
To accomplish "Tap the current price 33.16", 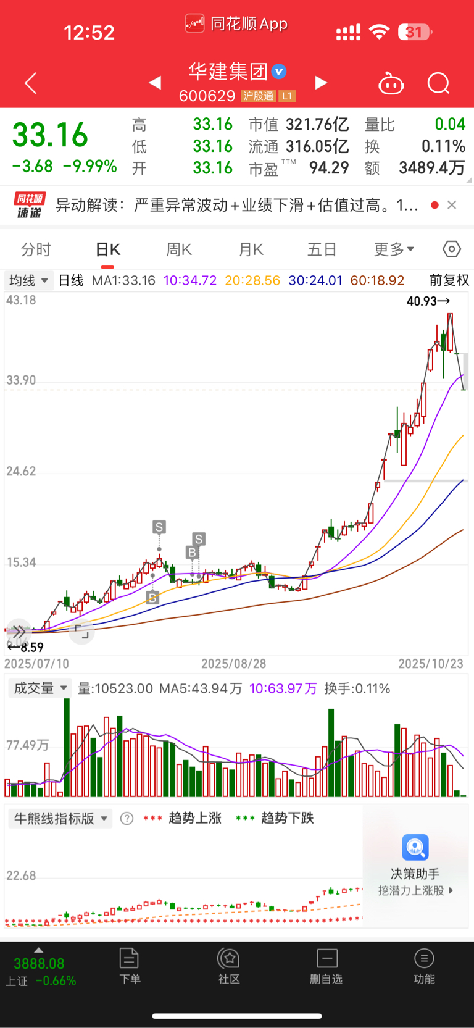I will click(x=50, y=135).
